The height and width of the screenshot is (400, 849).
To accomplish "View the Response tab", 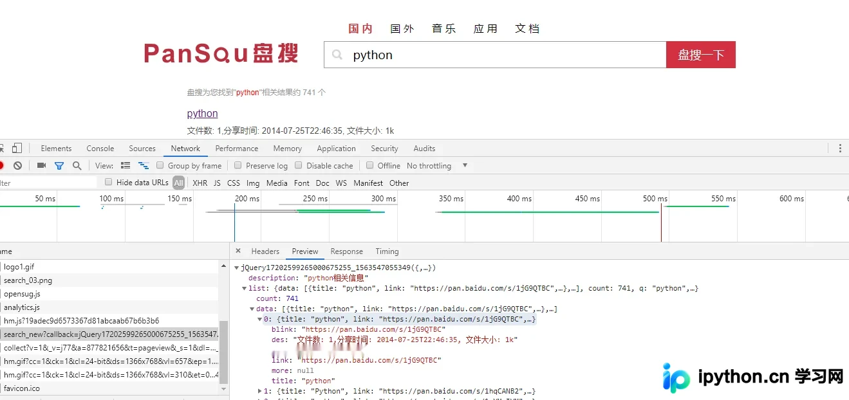I will (347, 251).
